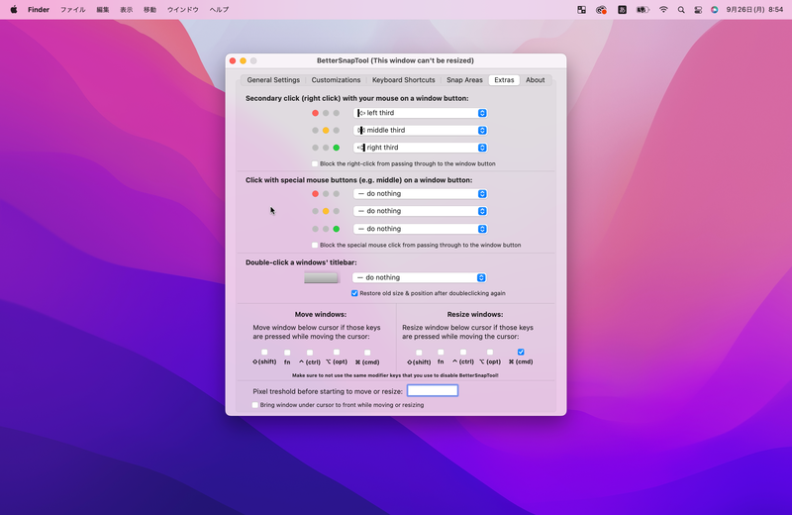Click the BetterSnapTool menu bar grid icon

[x=581, y=10]
